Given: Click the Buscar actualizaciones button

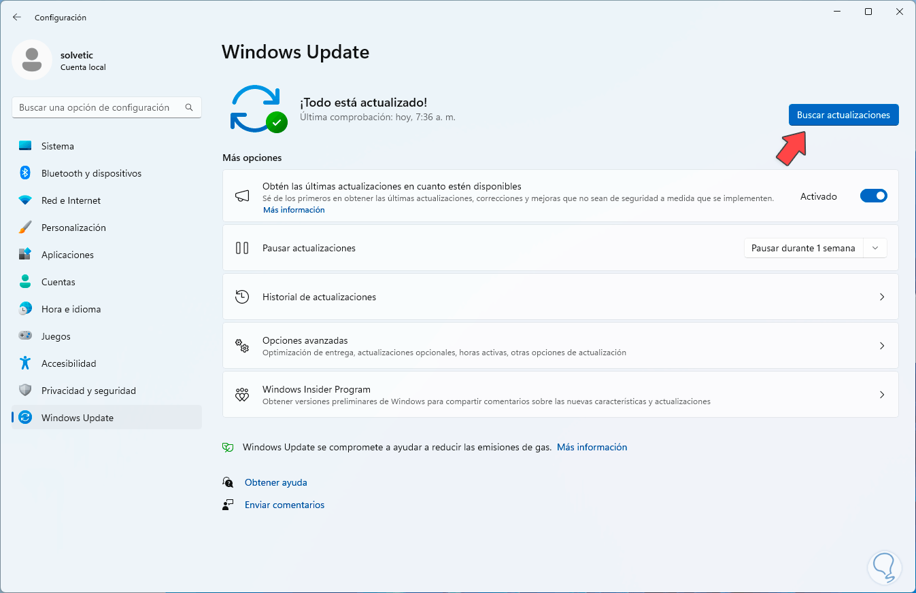Looking at the screenshot, I should 843,115.
